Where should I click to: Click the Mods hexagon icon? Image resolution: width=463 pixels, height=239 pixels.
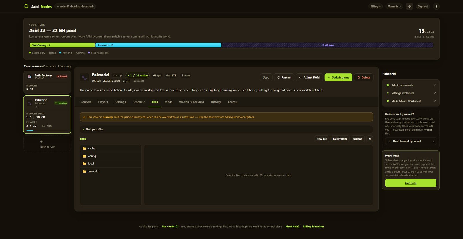click(x=388, y=101)
